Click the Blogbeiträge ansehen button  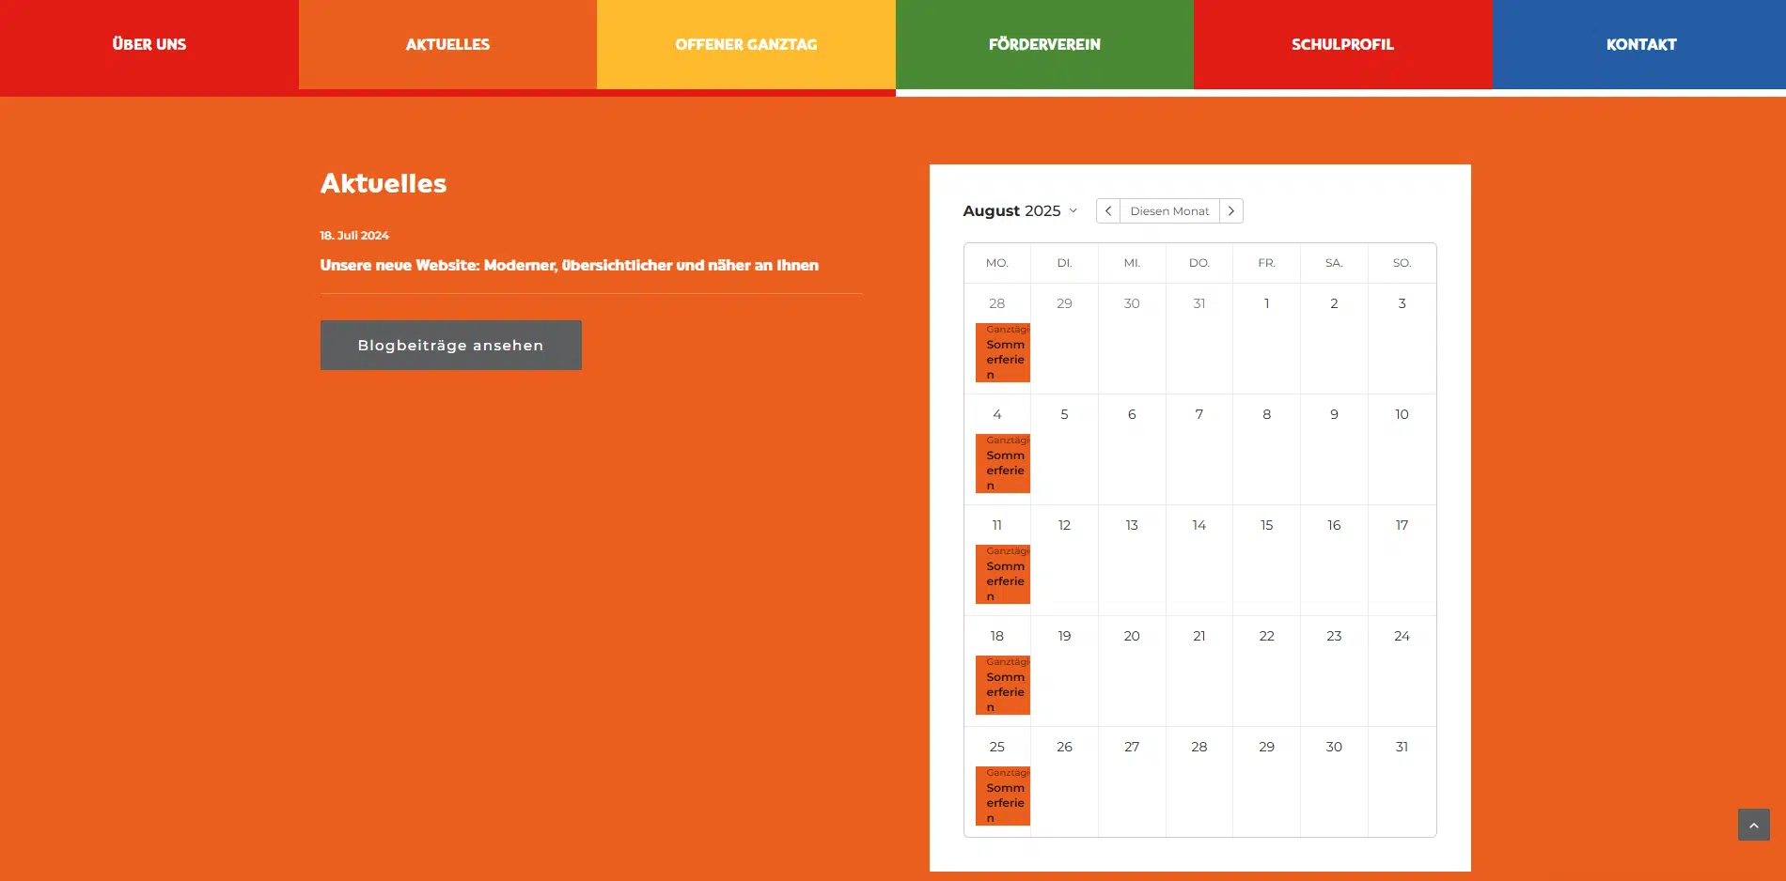[x=450, y=345]
